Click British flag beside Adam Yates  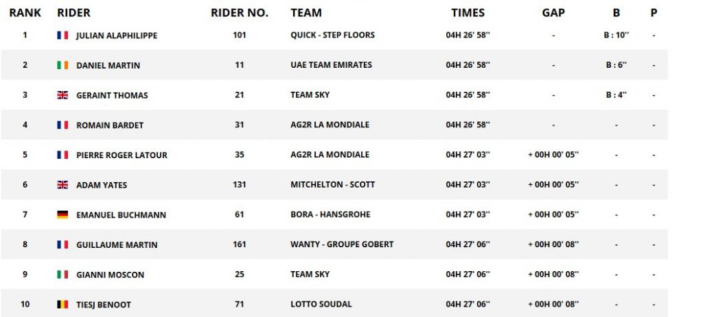(x=62, y=185)
